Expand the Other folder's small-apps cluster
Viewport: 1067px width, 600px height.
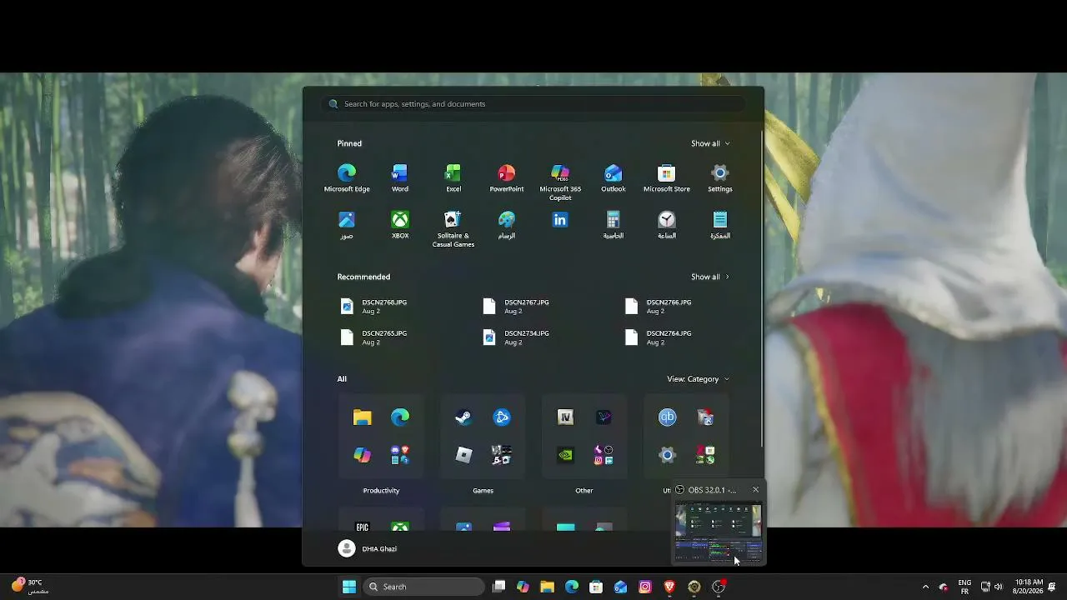(604, 455)
